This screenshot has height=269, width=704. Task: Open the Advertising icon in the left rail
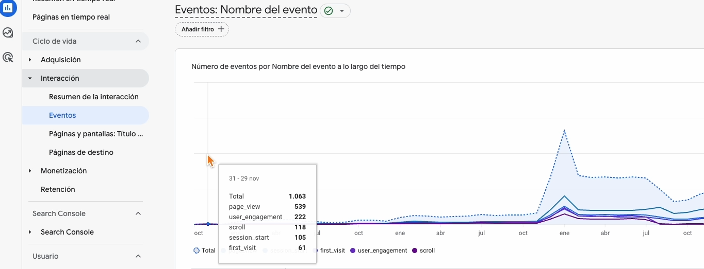8,57
